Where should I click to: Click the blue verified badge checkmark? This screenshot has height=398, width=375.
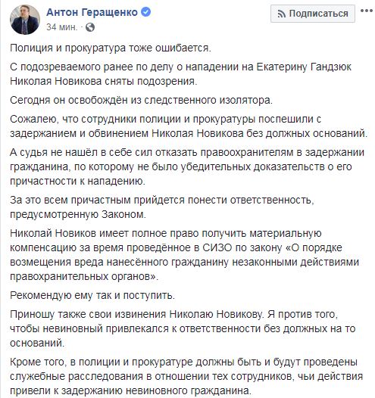(146, 12)
